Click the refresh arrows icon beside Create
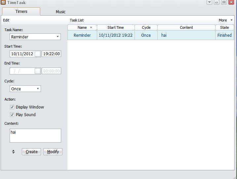Screen dimensions: 237x179 [x=14, y=152]
